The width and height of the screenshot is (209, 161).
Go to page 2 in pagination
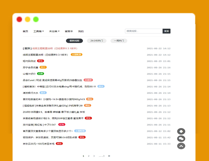click(x=89, y=156)
